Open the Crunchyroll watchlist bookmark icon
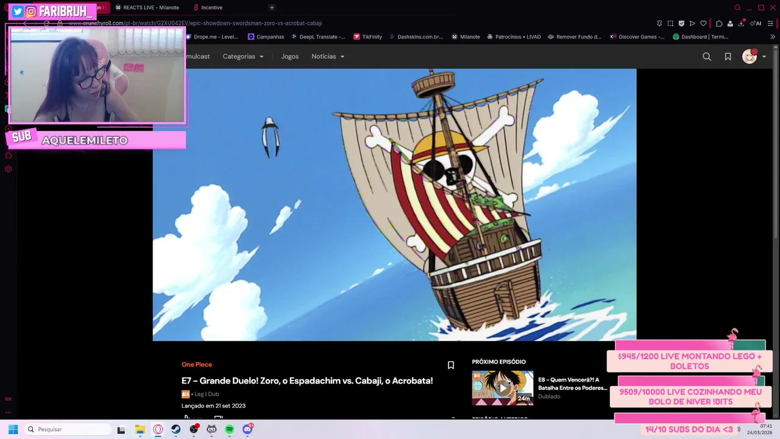Screen dimensions: 780x439 (x=728, y=57)
